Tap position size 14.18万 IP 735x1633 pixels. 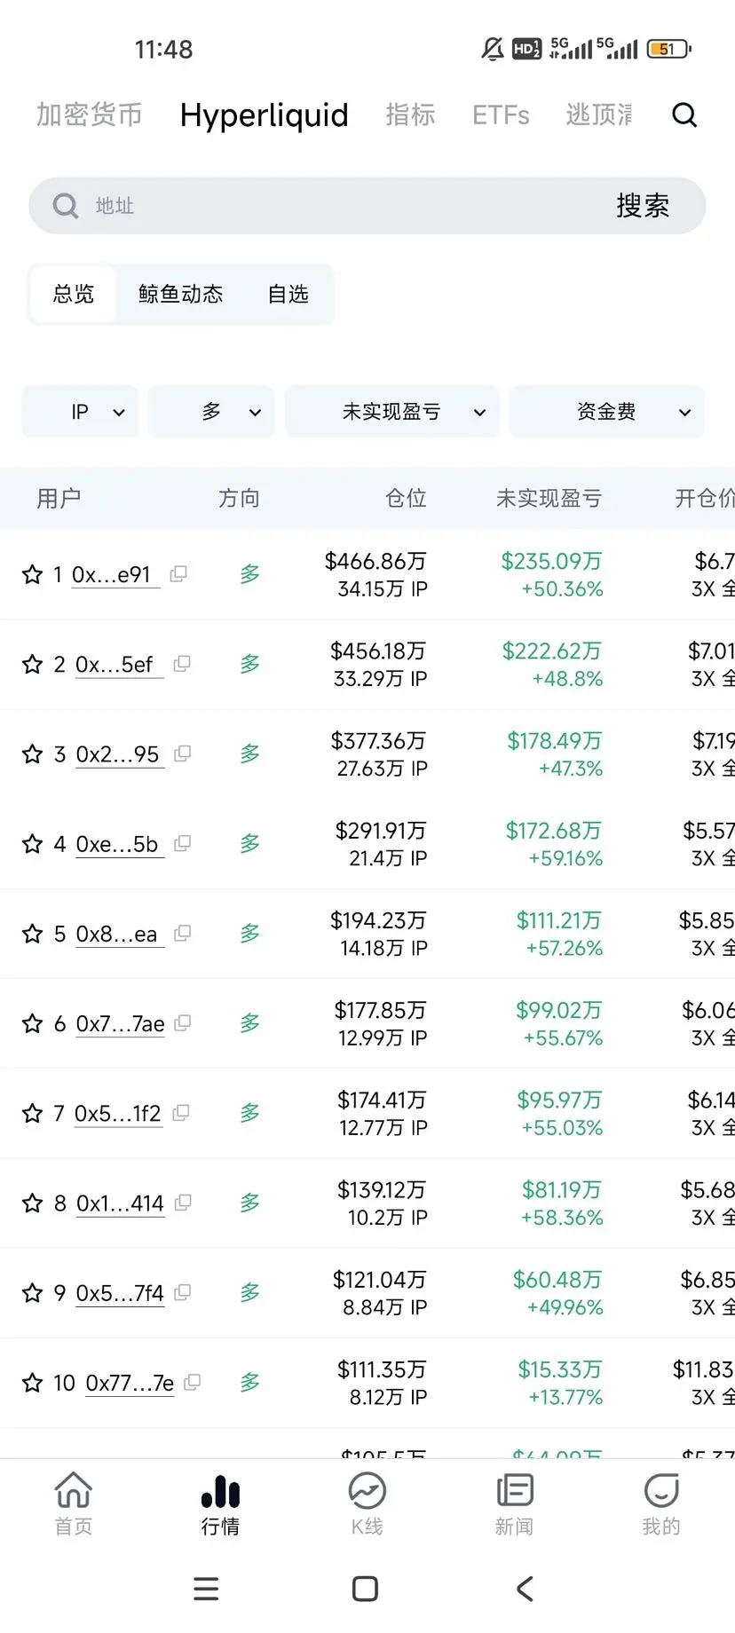[383, 948]
